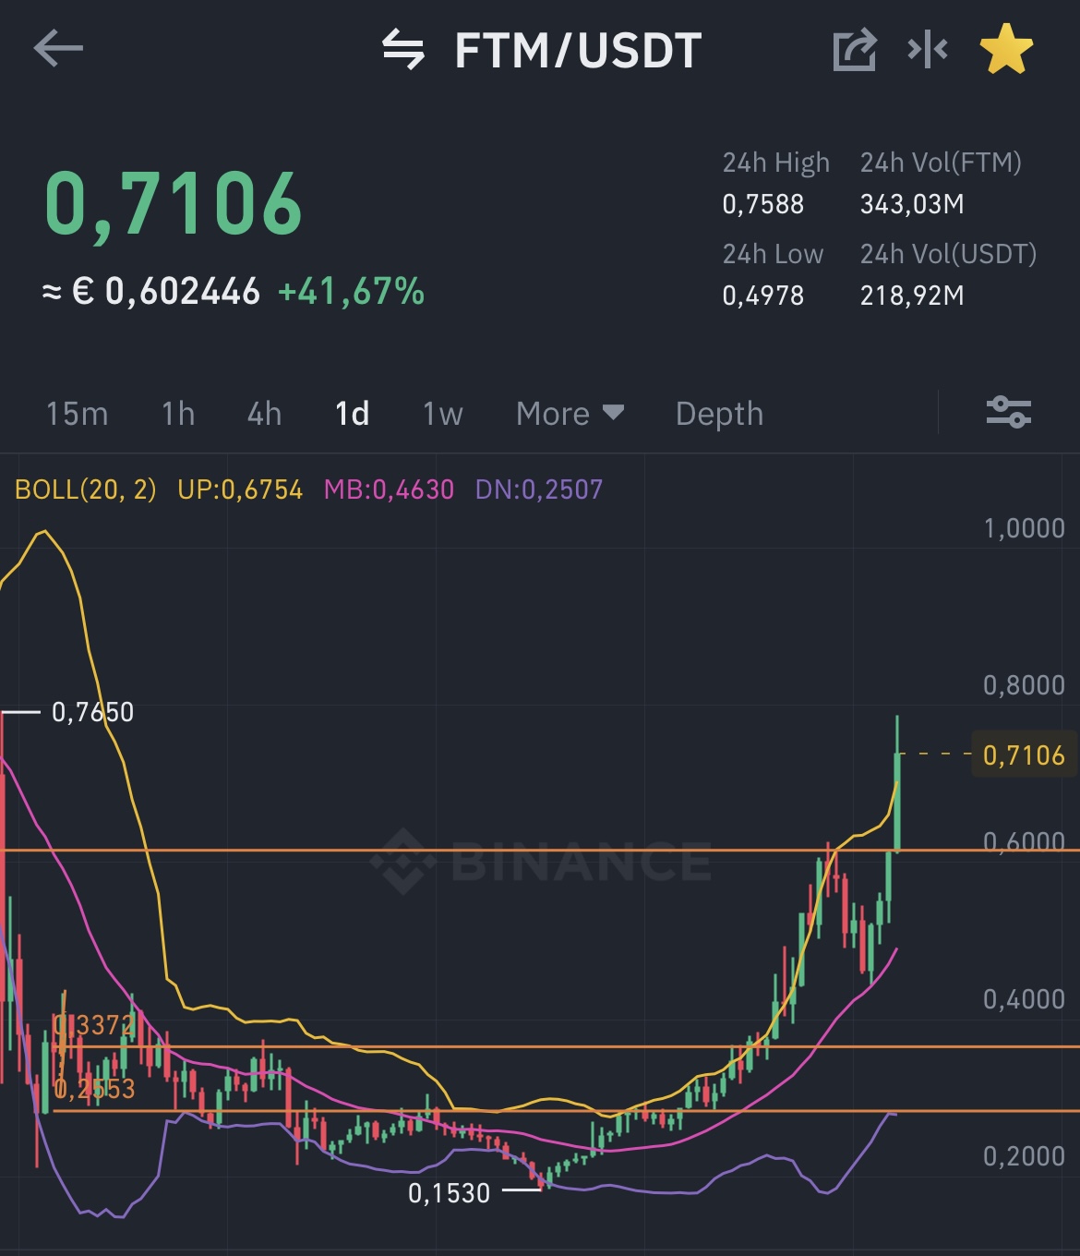Switch to 1h timeframe
Screen dimensions: 1080x1256
pos(178,414)
